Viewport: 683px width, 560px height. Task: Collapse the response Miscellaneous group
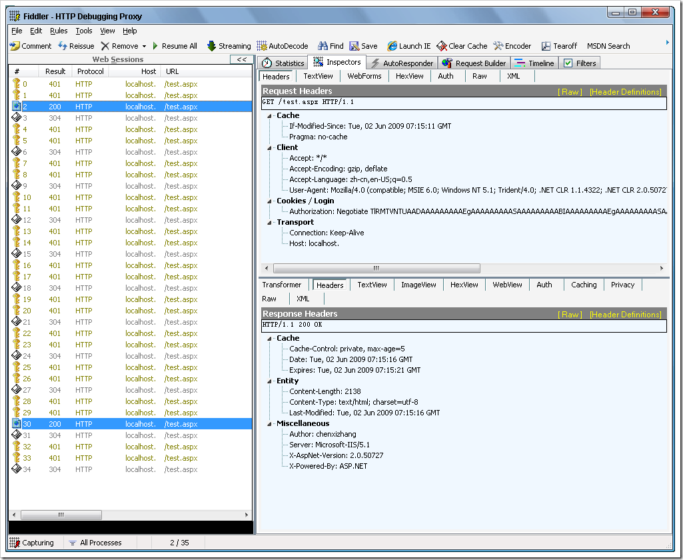[x=269, y=424]
